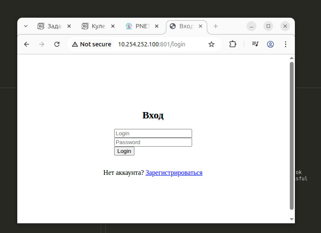
Task: Click the page vertical scrollbar down arrow
Action: [292, 219]
